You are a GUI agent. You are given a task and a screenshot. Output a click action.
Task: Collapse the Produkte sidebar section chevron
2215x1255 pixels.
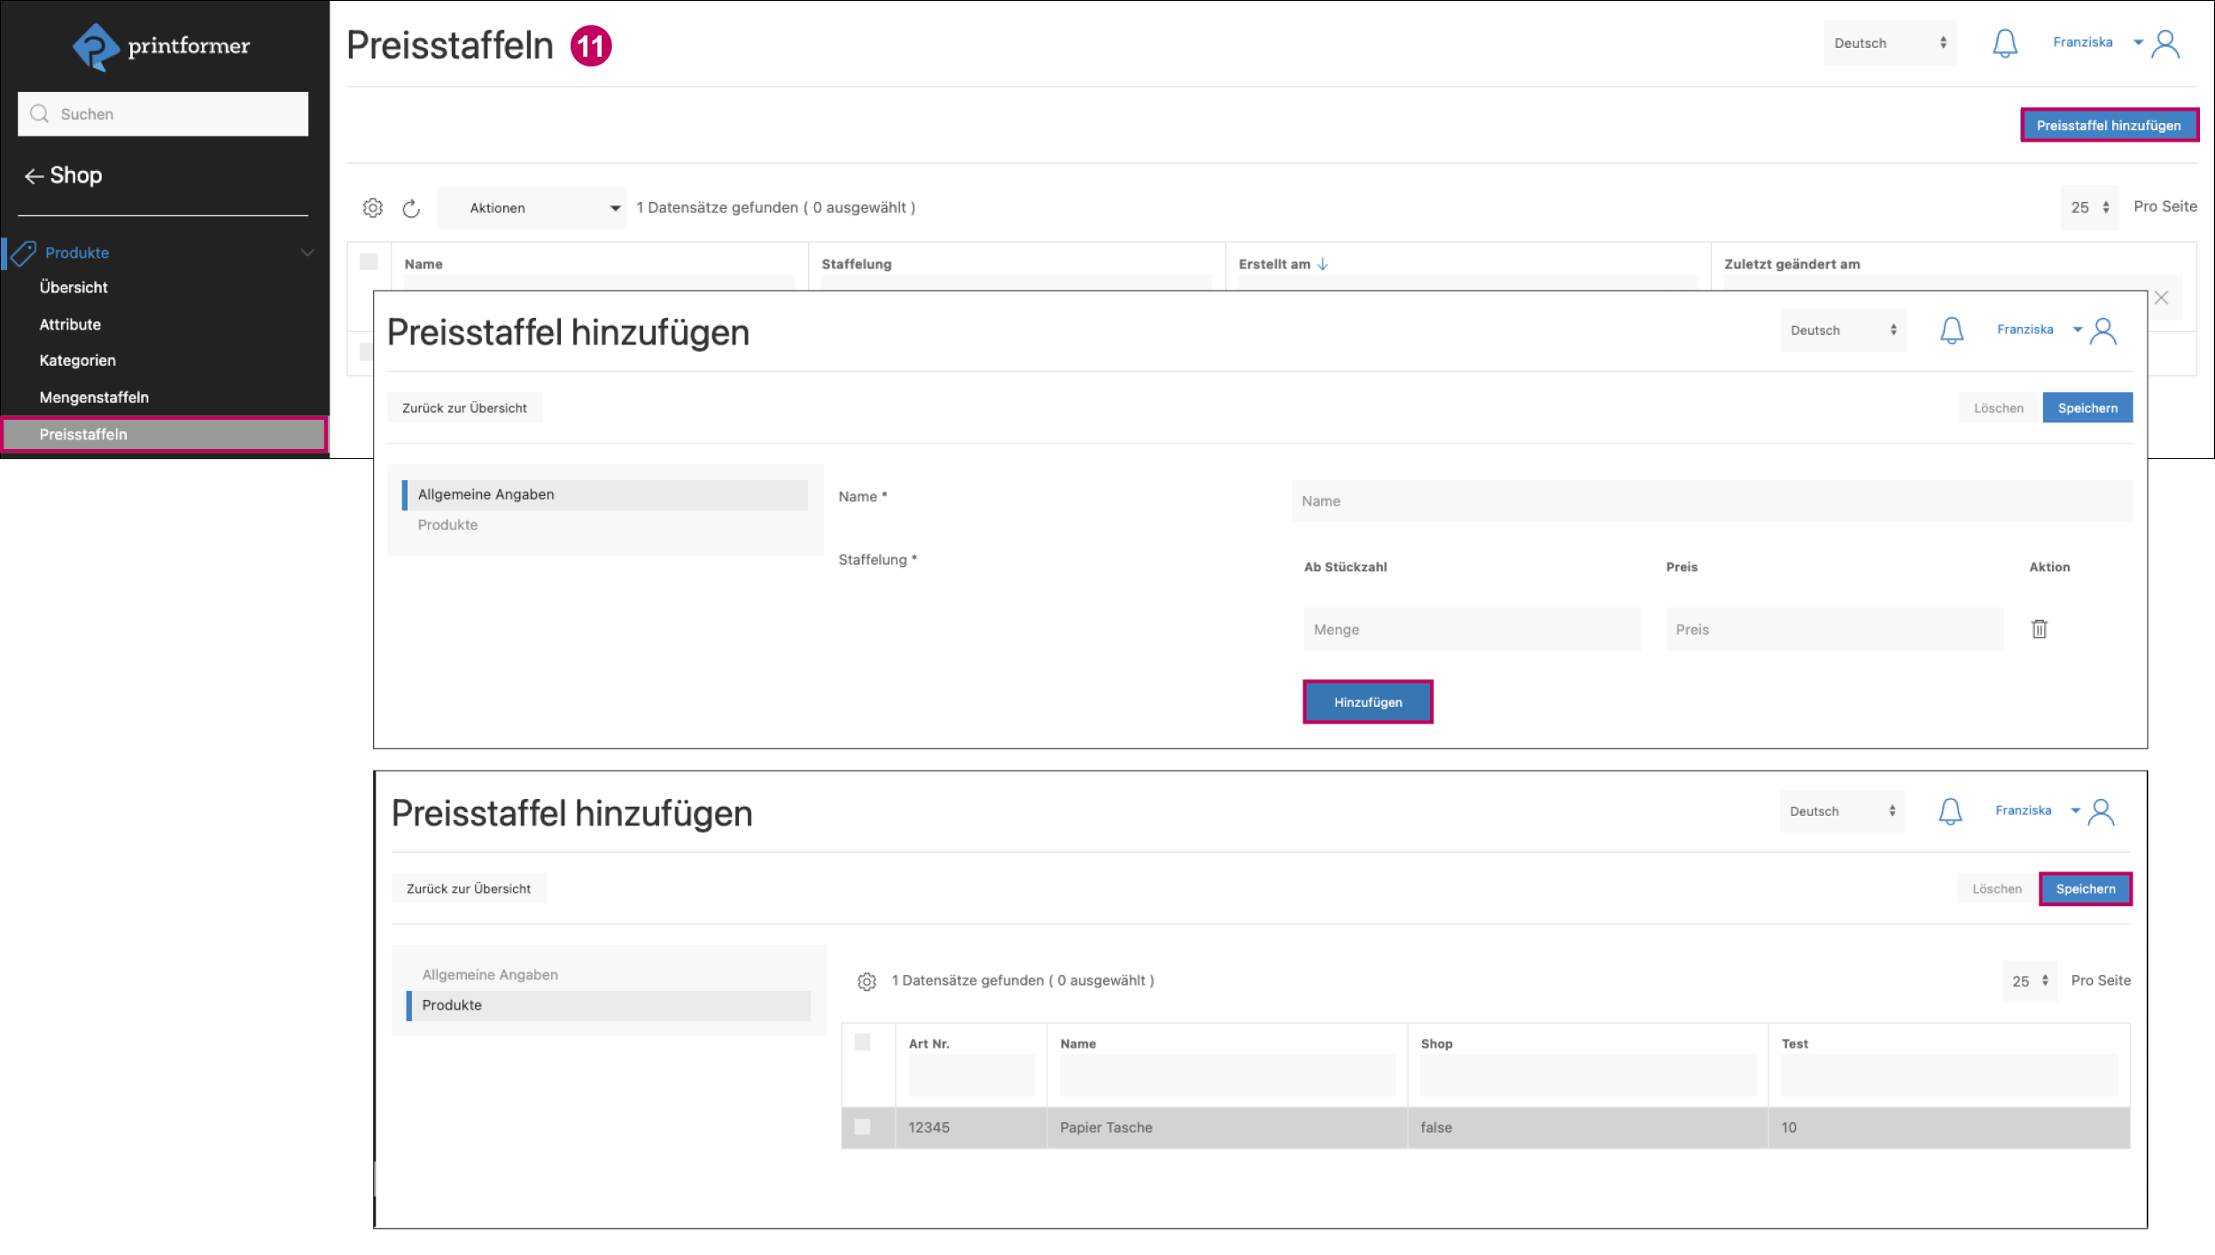(307, 252)
